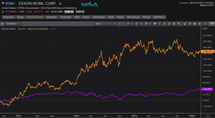Viewport: 215px width, 118px height.
Task: Open the Derivatives tab
Action: [133, 17]
